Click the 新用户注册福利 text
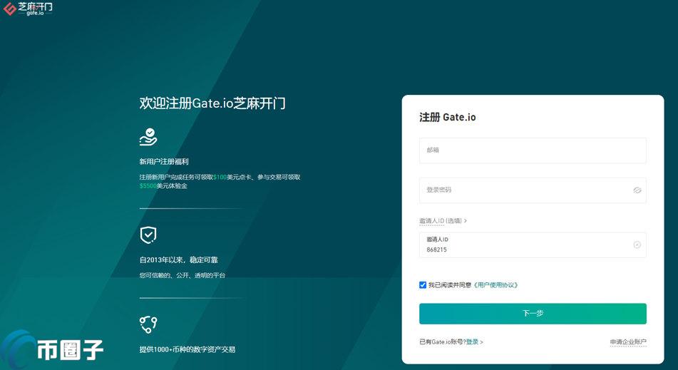The image size is (678, 370). point(164,162)
